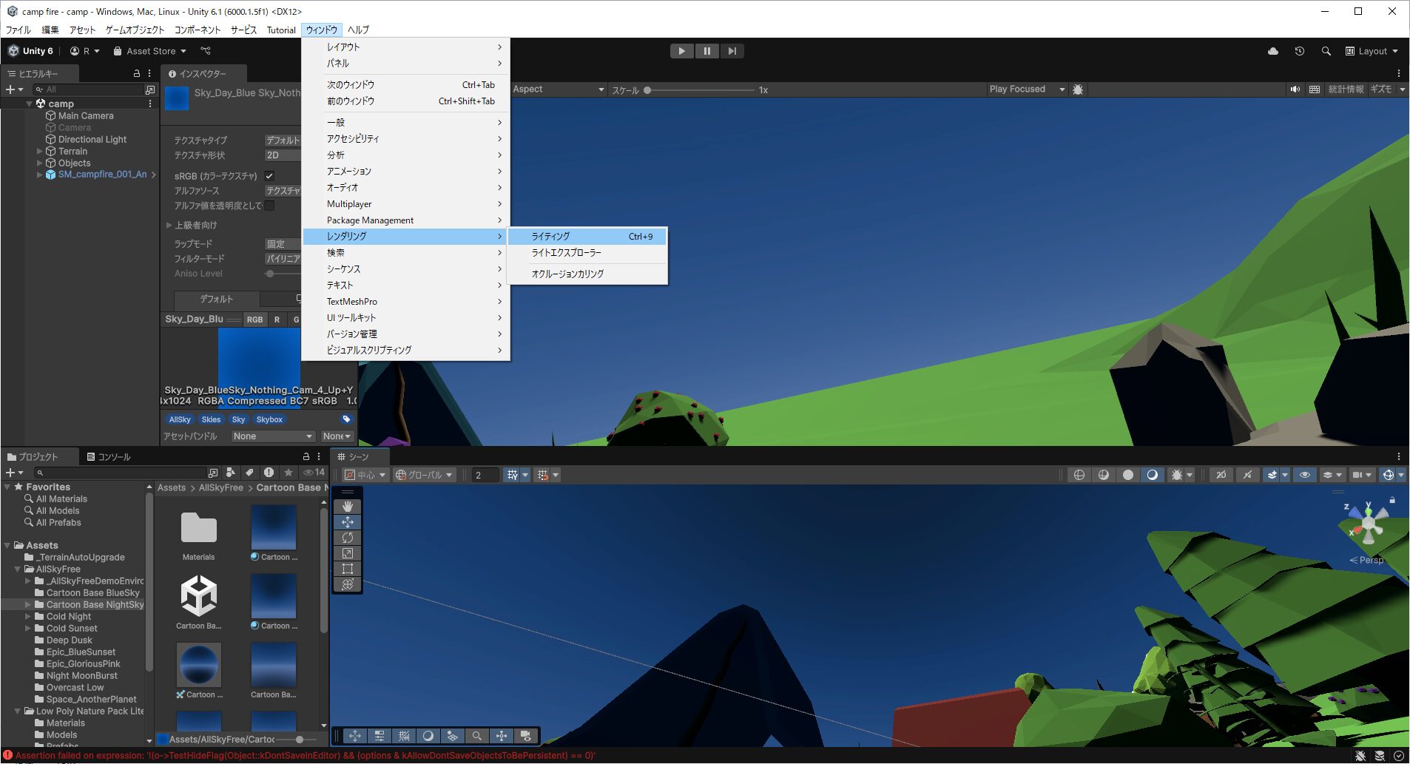This screenshot has height=764, width=1410.
Task: Click the search magnifier in top toolbar
Action: pos(1326,51)
